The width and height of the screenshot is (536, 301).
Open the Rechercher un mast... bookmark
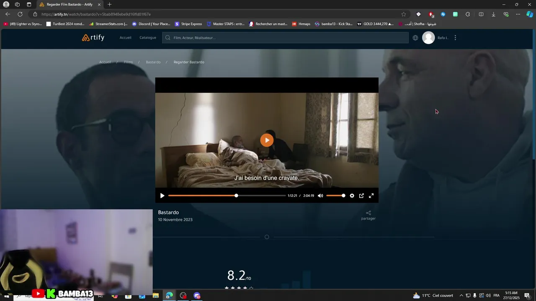pyautogui.click(x=268, y=24)
